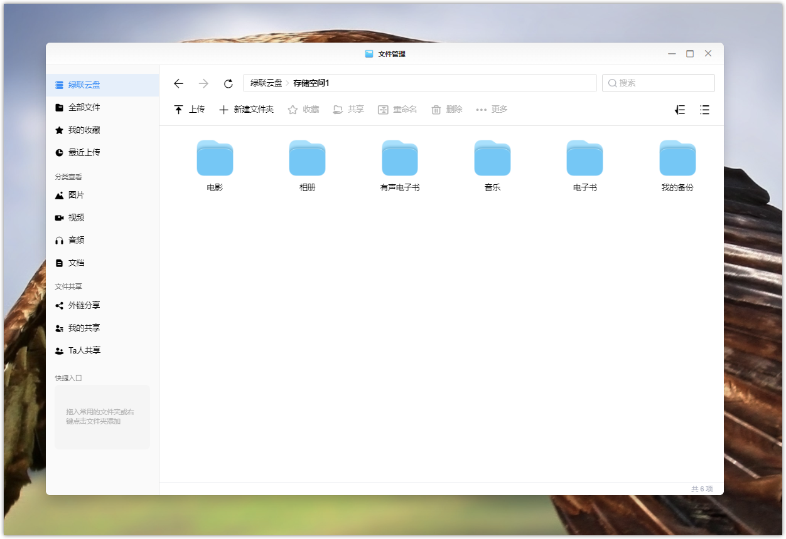Image resolution: width=786 pixels, height=539 pixels.
Task: Open the 音乐 folder
Action: click(x=492, y=159)
